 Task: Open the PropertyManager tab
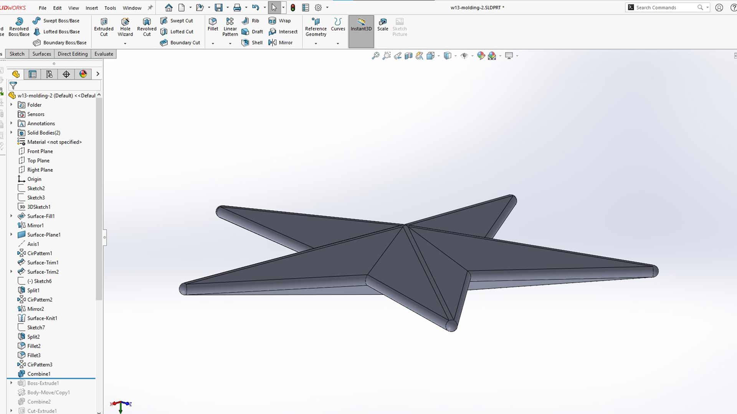point(32,74)
